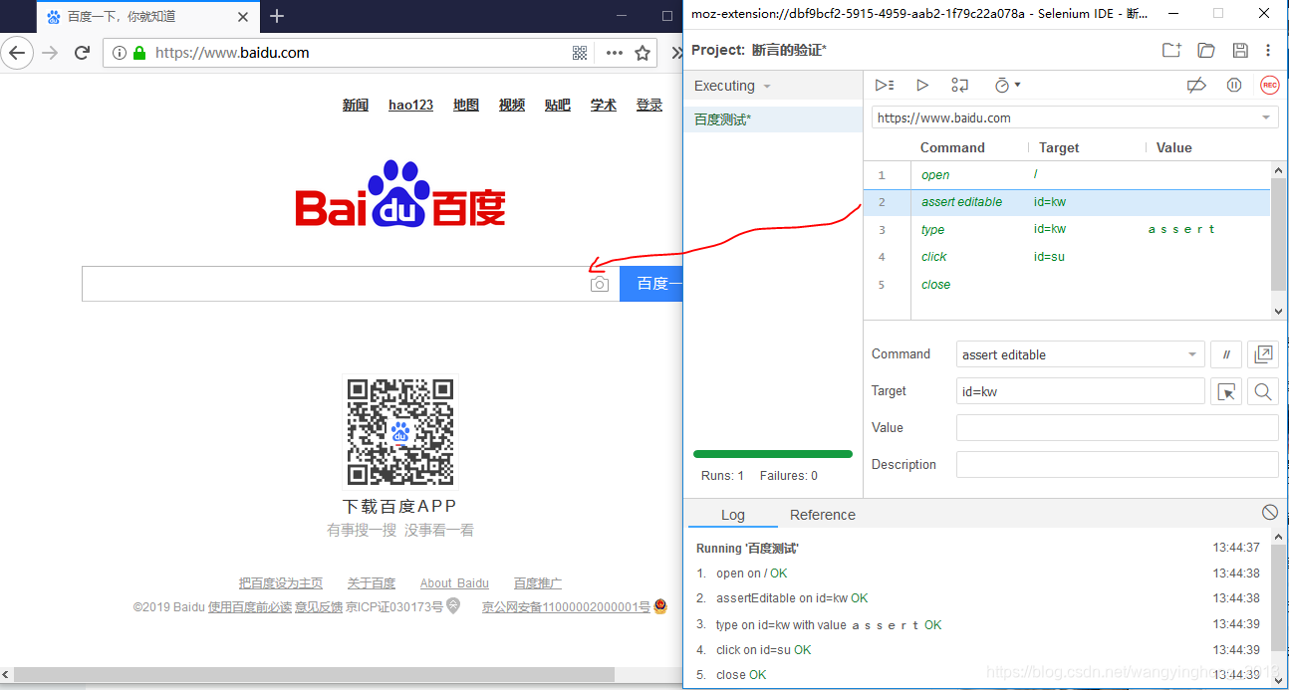Select the 'close' command row
1289x690 pixels.
pos(1067,285)
